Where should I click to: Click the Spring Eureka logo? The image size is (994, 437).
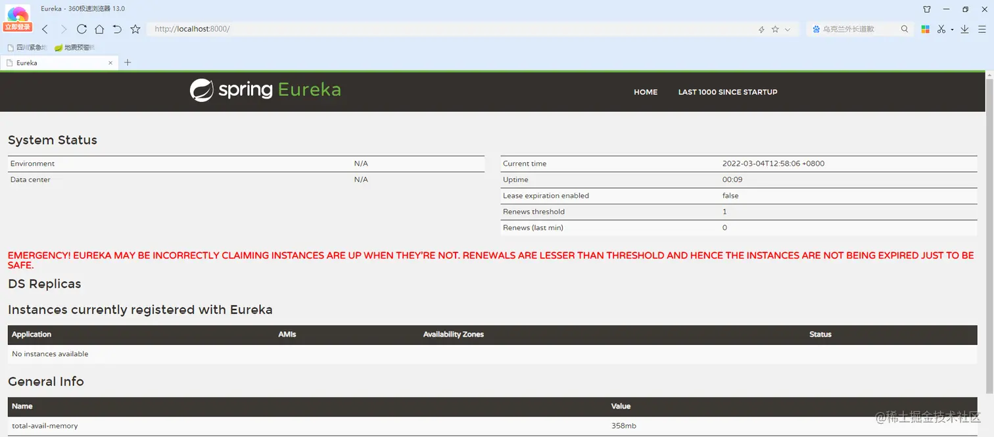[266, 90]
